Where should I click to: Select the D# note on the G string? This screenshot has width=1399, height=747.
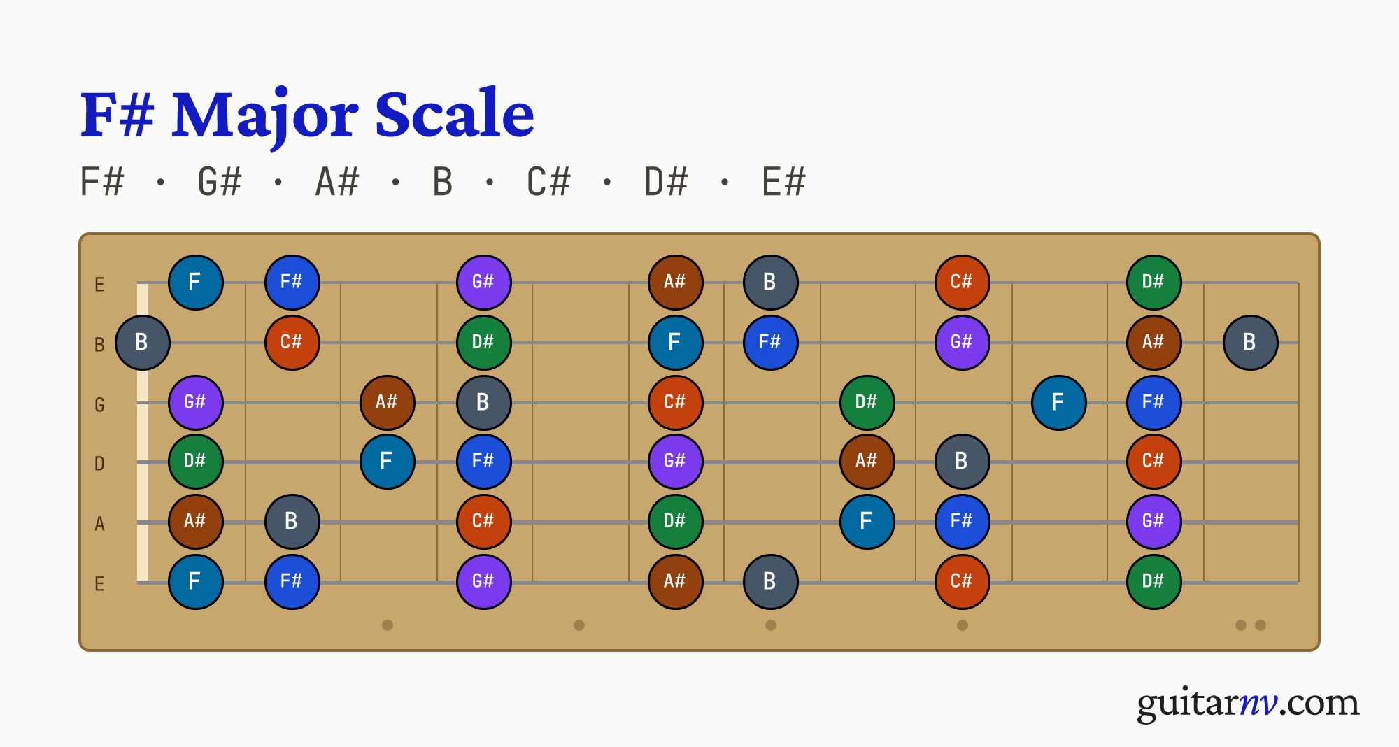click(x=867, y=403)
